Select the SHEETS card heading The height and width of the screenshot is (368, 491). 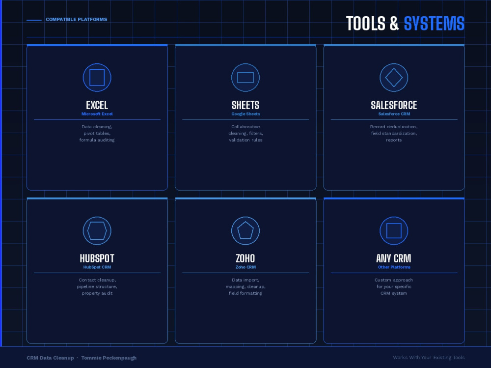pos(245,105)
